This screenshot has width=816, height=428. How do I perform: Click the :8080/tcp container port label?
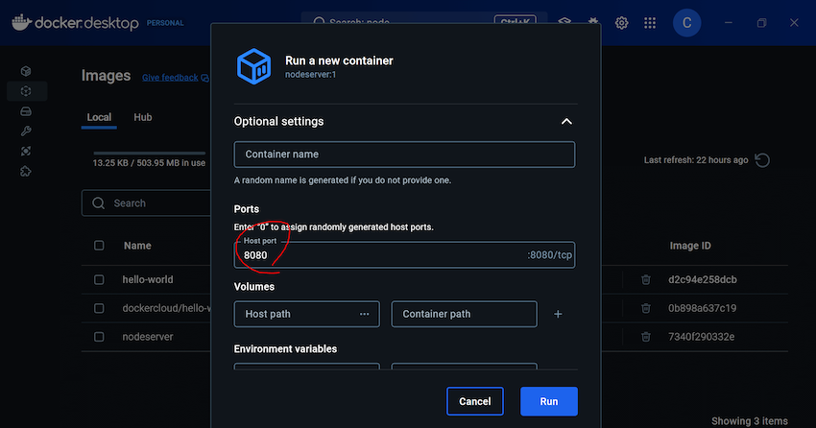pos(549,255)
